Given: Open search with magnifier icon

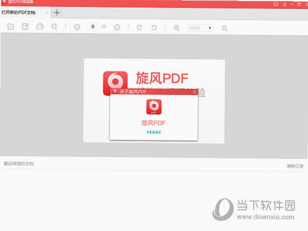Looking at the screenshot, I should pos(54,27).
